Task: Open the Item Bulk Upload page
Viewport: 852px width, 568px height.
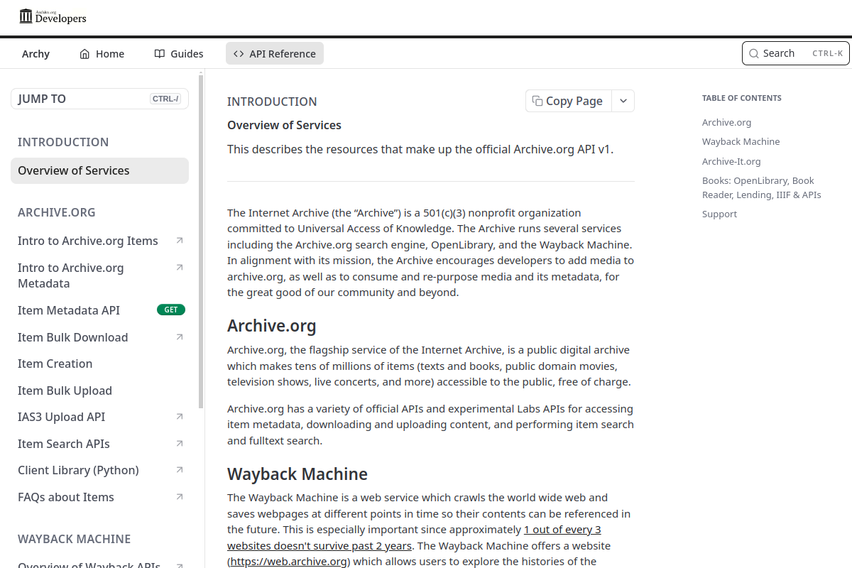Action: coord(99,390)
